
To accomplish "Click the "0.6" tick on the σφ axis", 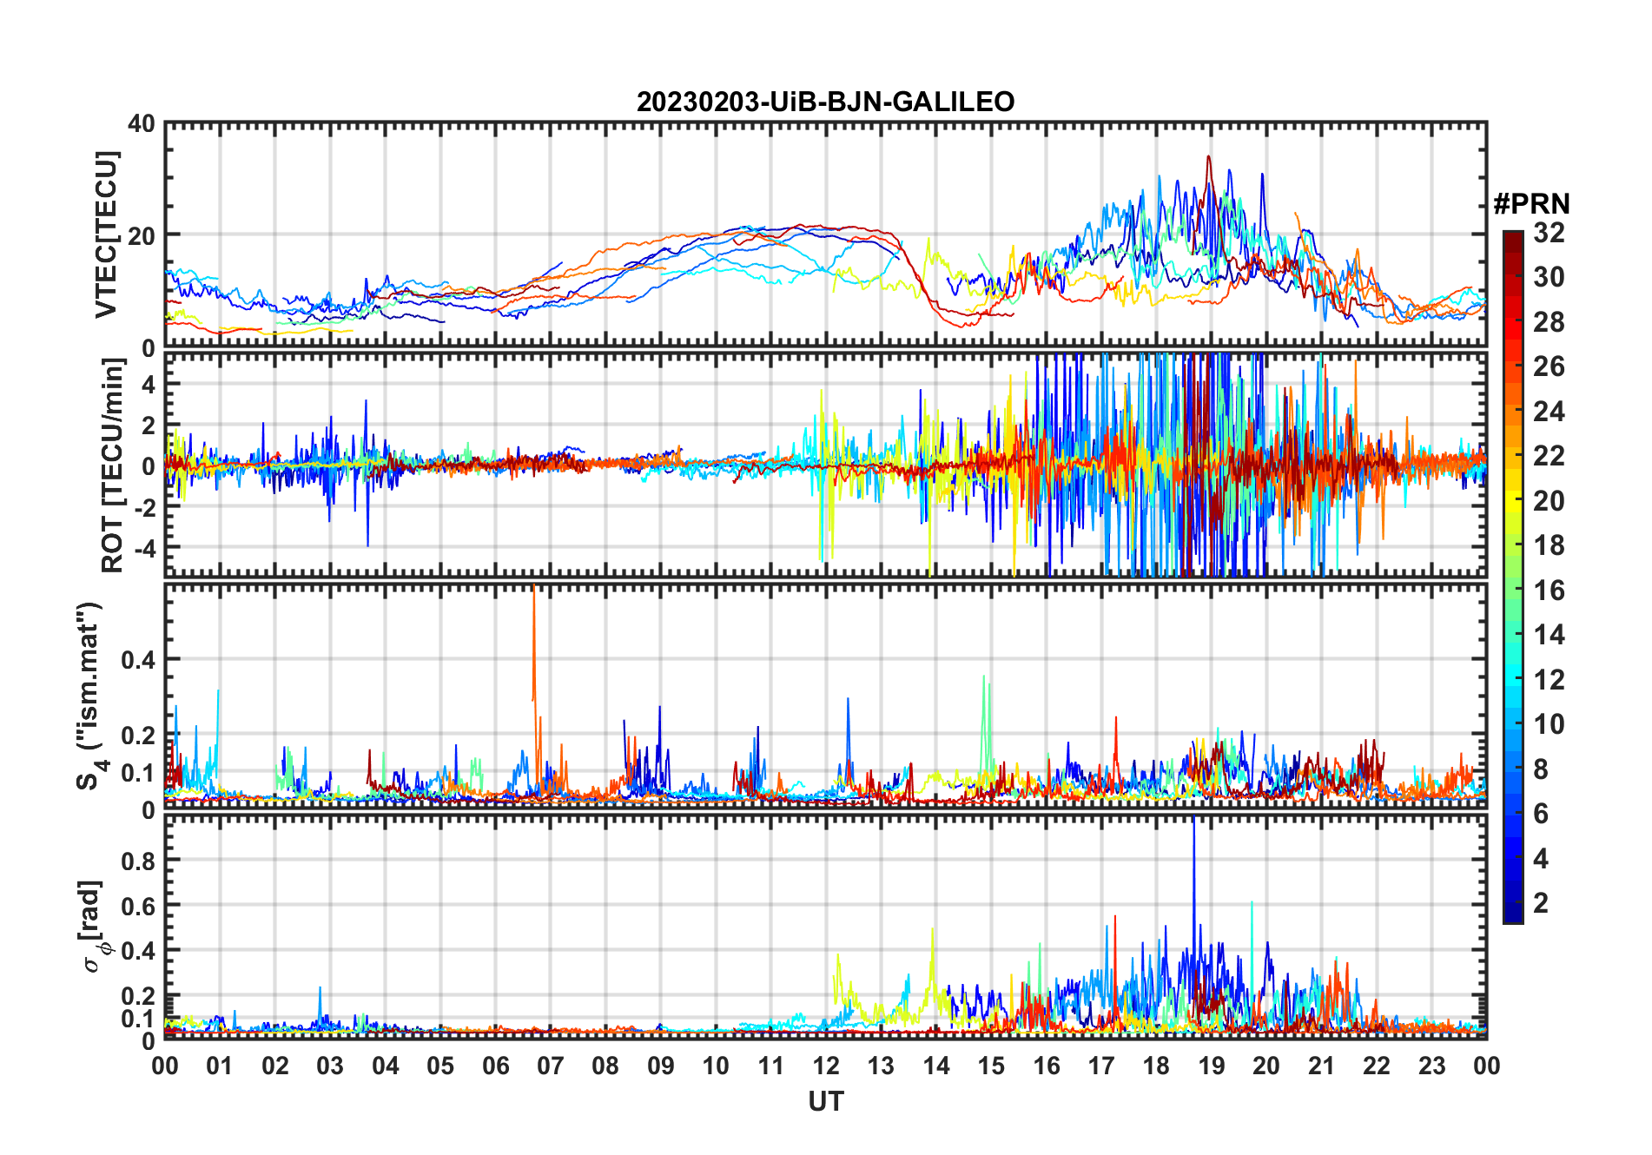I will click(x=138, y=906).
